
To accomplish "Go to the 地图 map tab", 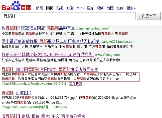I will point(110,8).
